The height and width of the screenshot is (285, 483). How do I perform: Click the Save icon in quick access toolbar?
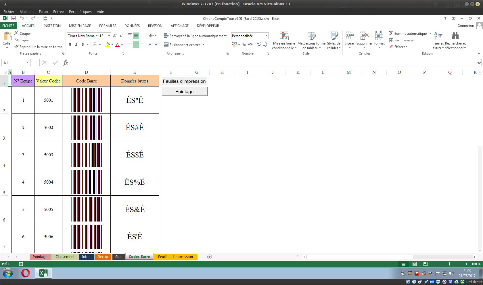coord(13,18)
